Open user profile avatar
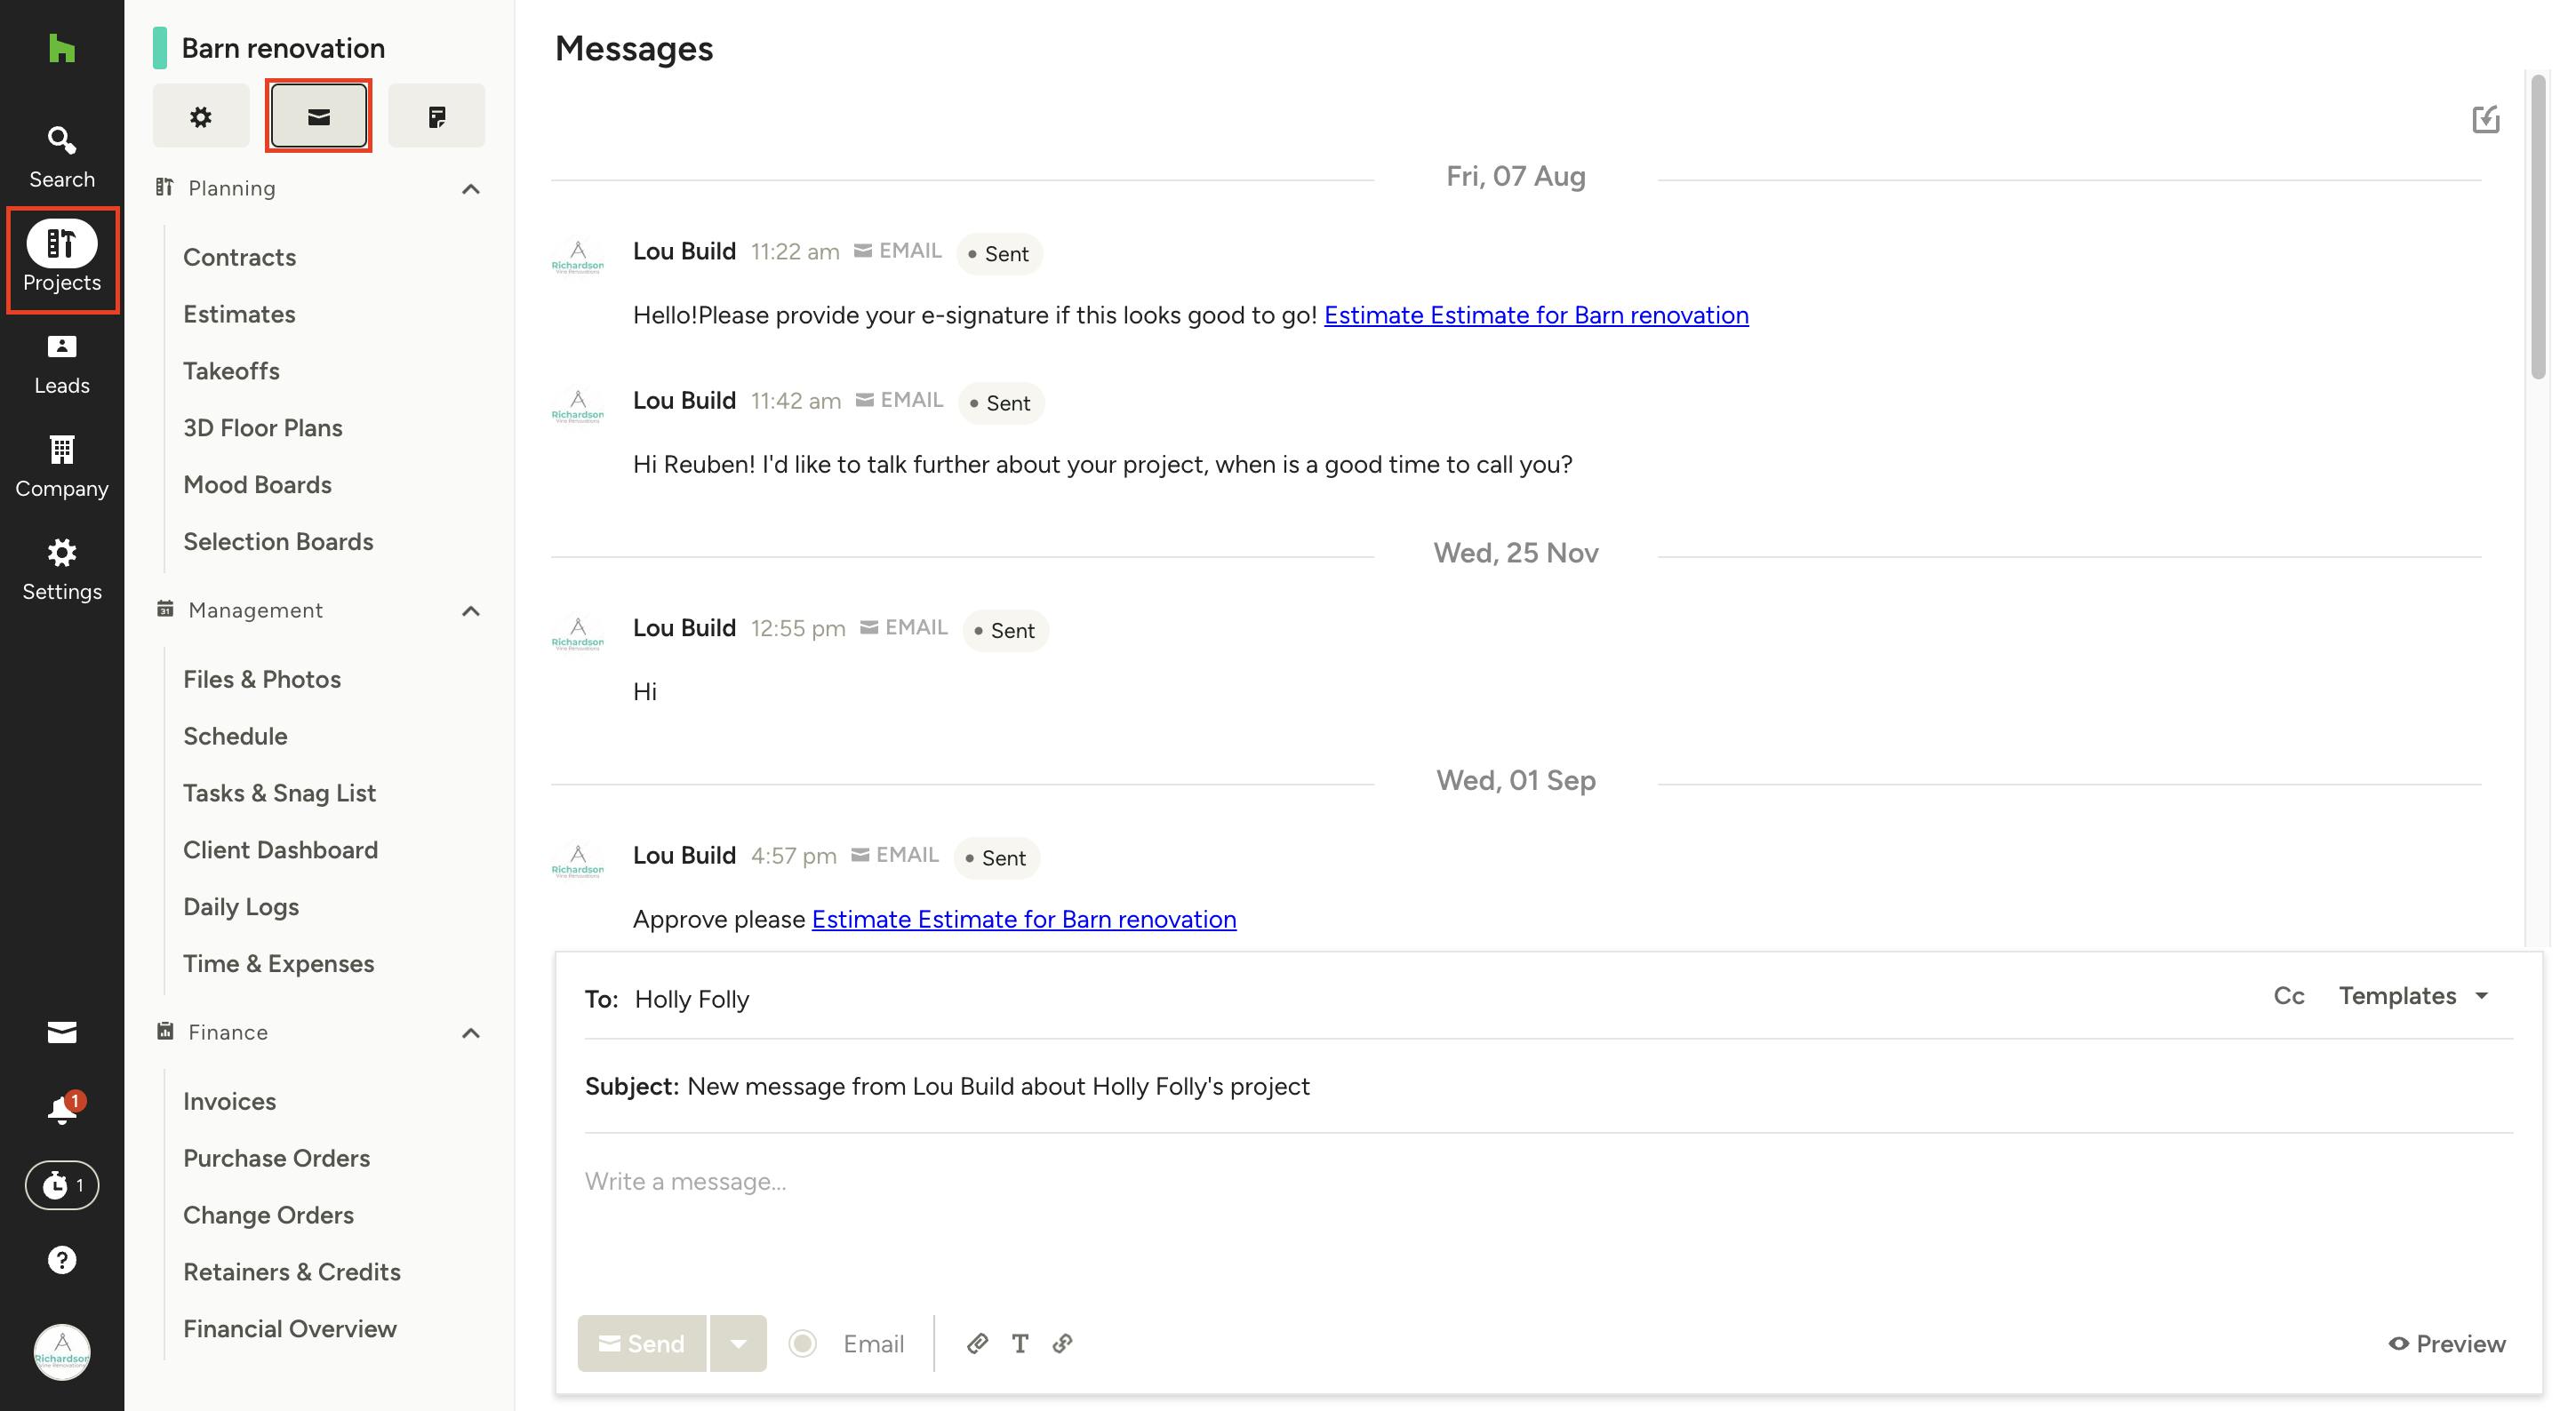Screen dimensions: 2576x1411 62,1352
